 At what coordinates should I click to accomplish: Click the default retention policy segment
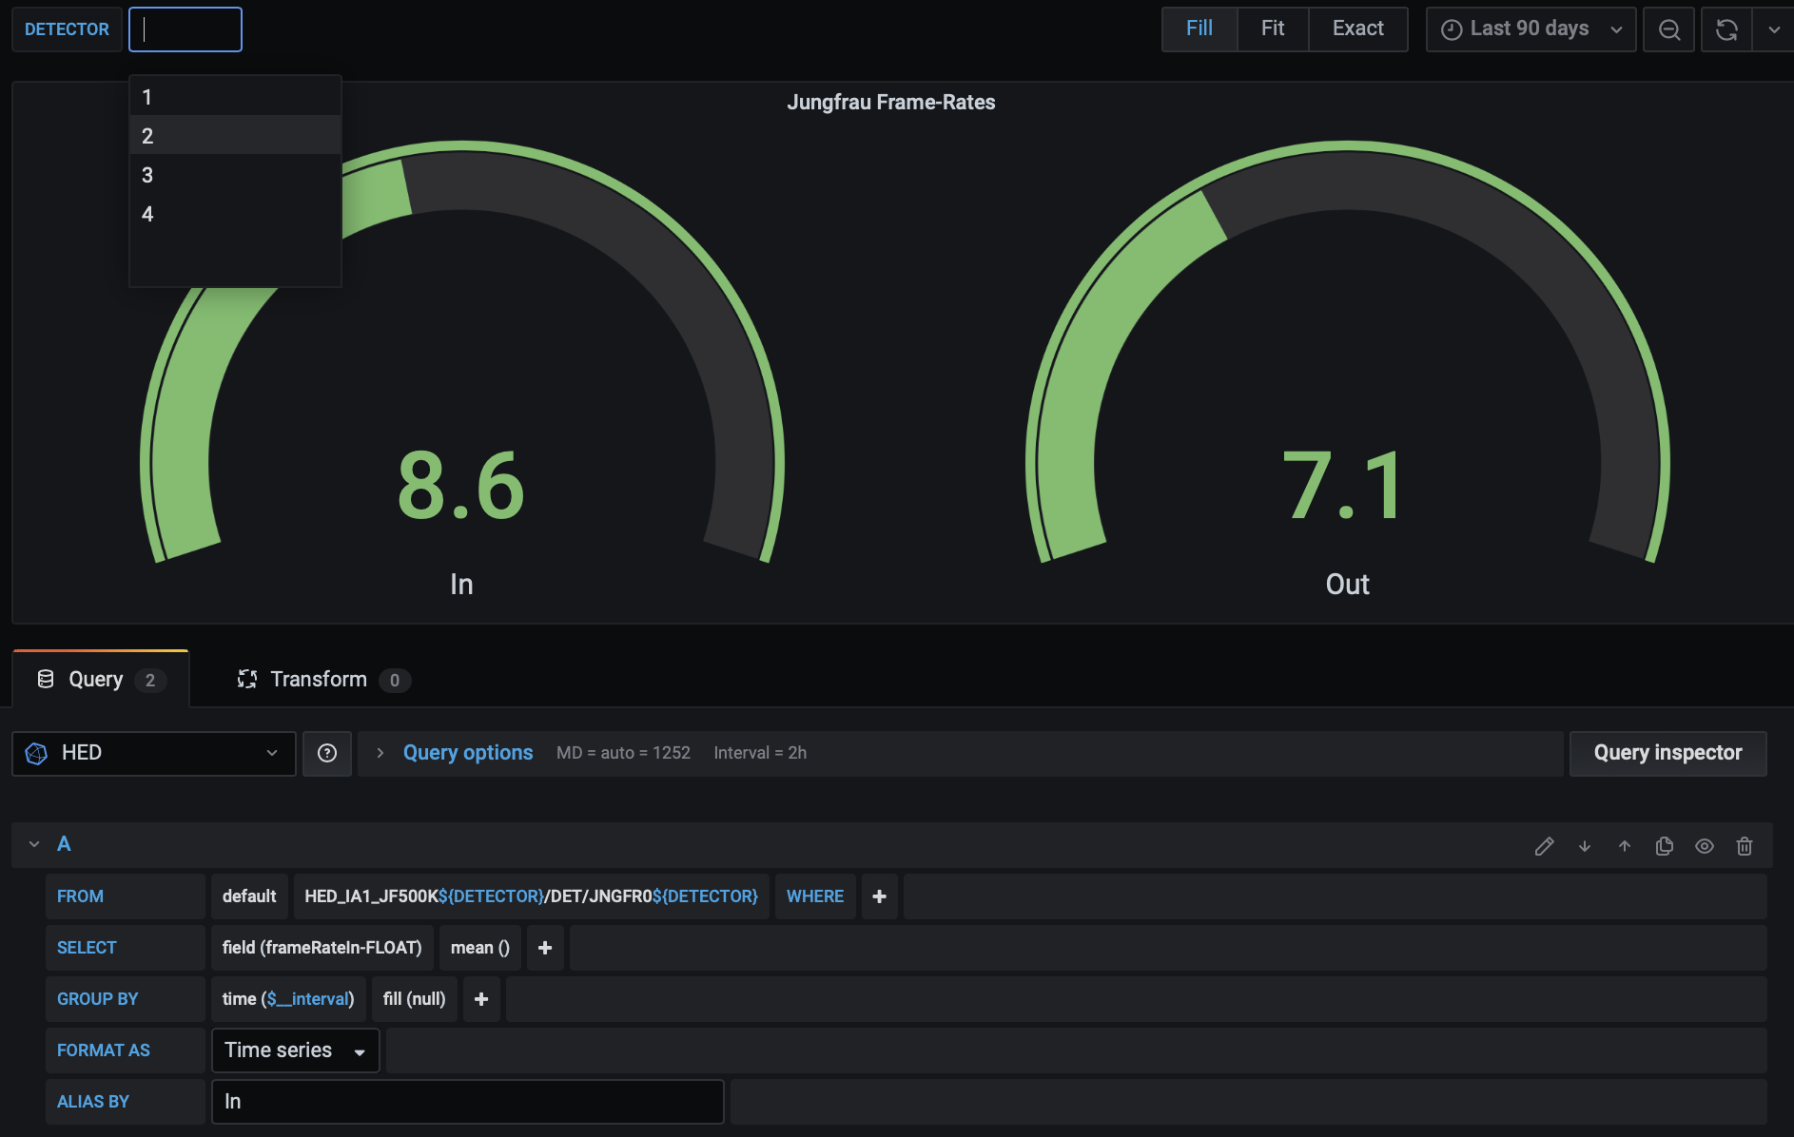point(249,896)
